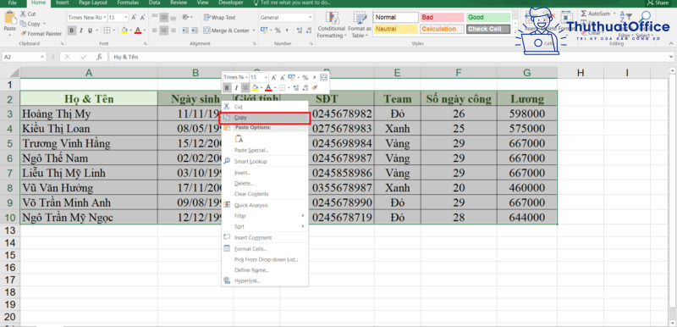Open ribbon Fill Color dropdown arrow
Viewport: 677px width, 327px height.
tap(130, 30)
